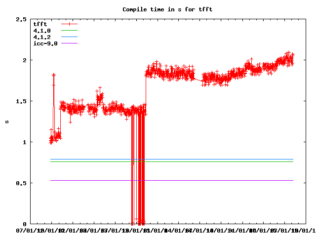
Task: Click the '4.1.2' legend entry text
Action: click(41, 37)
